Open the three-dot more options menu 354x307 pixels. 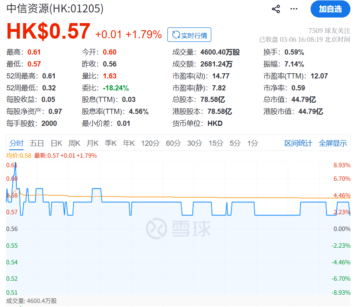coord(294,9)
